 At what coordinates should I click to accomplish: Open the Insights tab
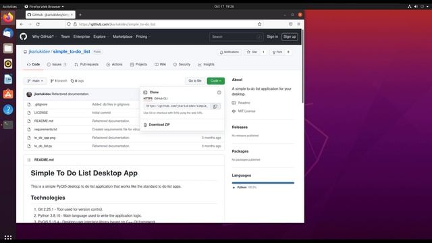pyautogui.click(x=206, y=65)
